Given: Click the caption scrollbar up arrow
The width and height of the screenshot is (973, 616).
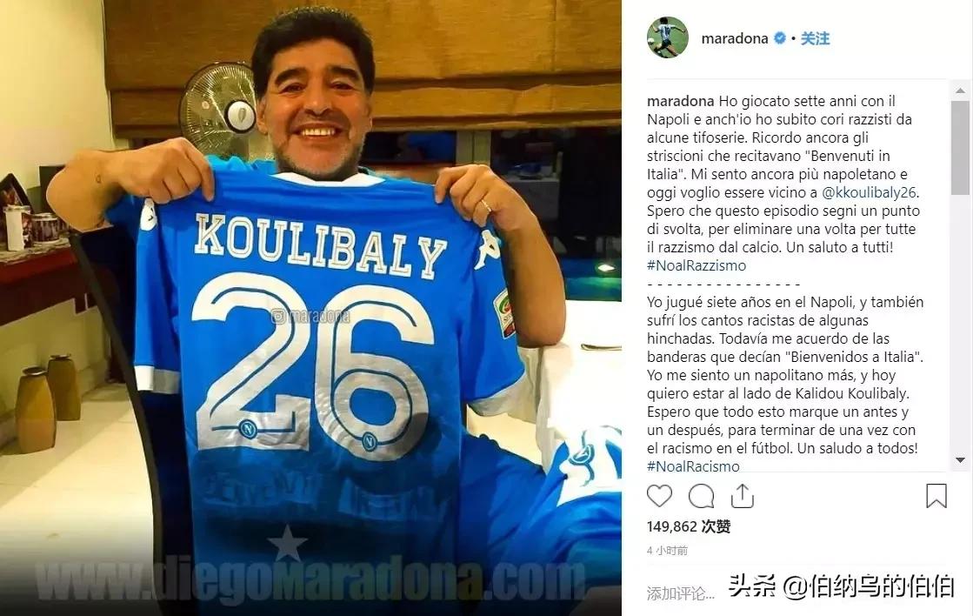Looking at the screenshot, I should point(960,90).
